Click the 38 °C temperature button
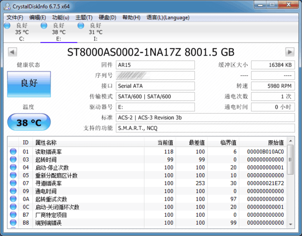This screenshot has width=302, height=236. 29,122
